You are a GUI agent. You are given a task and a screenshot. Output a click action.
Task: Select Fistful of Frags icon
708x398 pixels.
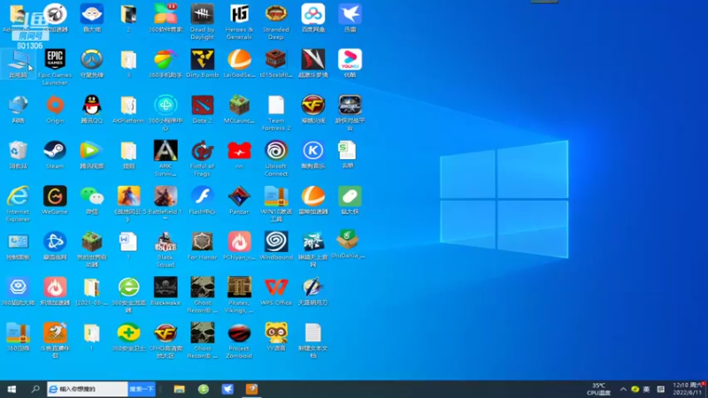(203, 150)
